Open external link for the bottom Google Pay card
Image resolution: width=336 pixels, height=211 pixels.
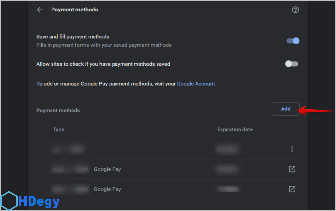(x=292, y=189)
